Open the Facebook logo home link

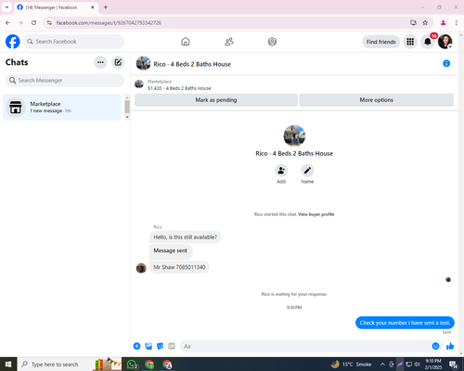(x=13, y=42)
